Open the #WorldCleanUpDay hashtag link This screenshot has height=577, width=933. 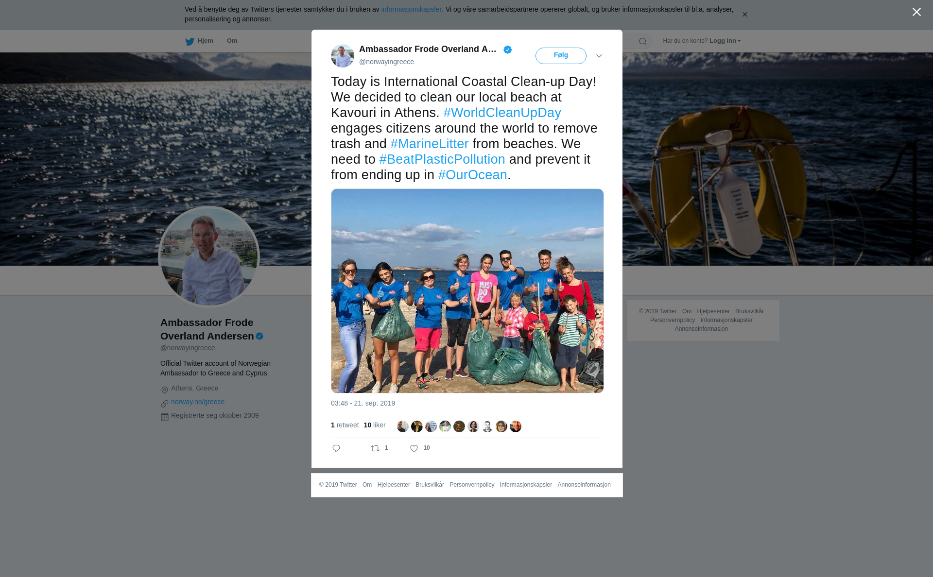point(502,113)
